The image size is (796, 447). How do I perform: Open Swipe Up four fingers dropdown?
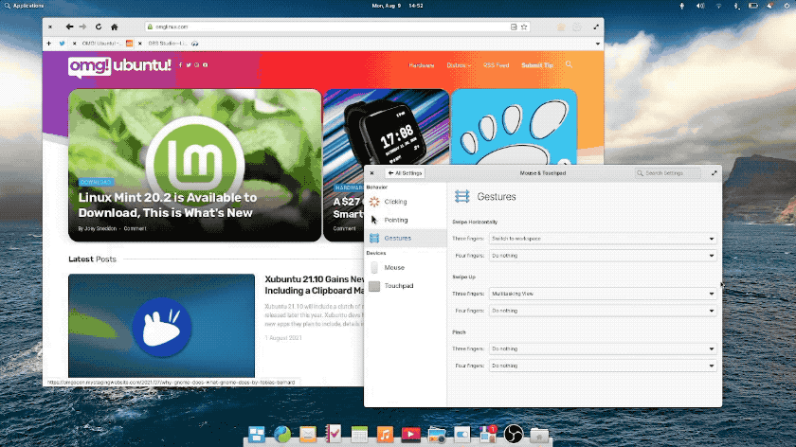603,311
